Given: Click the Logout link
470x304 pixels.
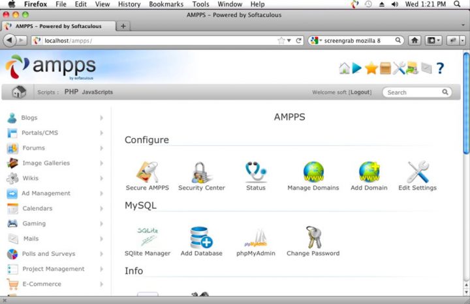Looking at the screenshot, I should click(x=364, y=92).
